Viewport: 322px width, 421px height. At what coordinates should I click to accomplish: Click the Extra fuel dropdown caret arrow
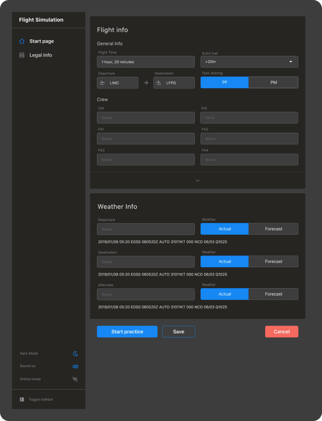[x=291, y=62]
